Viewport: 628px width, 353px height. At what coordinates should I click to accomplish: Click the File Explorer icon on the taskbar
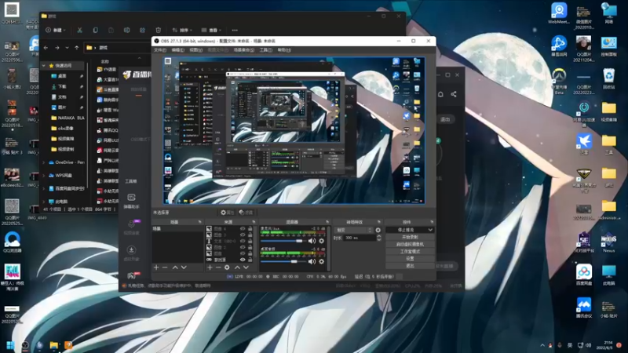pos(53,345)
